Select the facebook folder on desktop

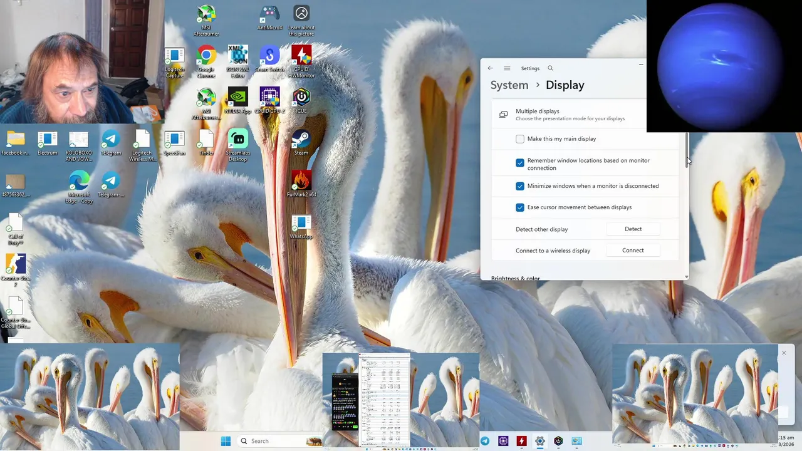click(x=16, y=143)
